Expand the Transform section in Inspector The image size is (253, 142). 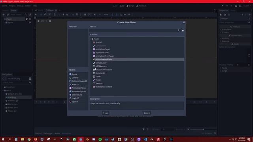tap(227, 30)
